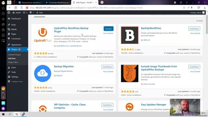Go back in the browser
The image size is (208, 117).
[9, 8]
